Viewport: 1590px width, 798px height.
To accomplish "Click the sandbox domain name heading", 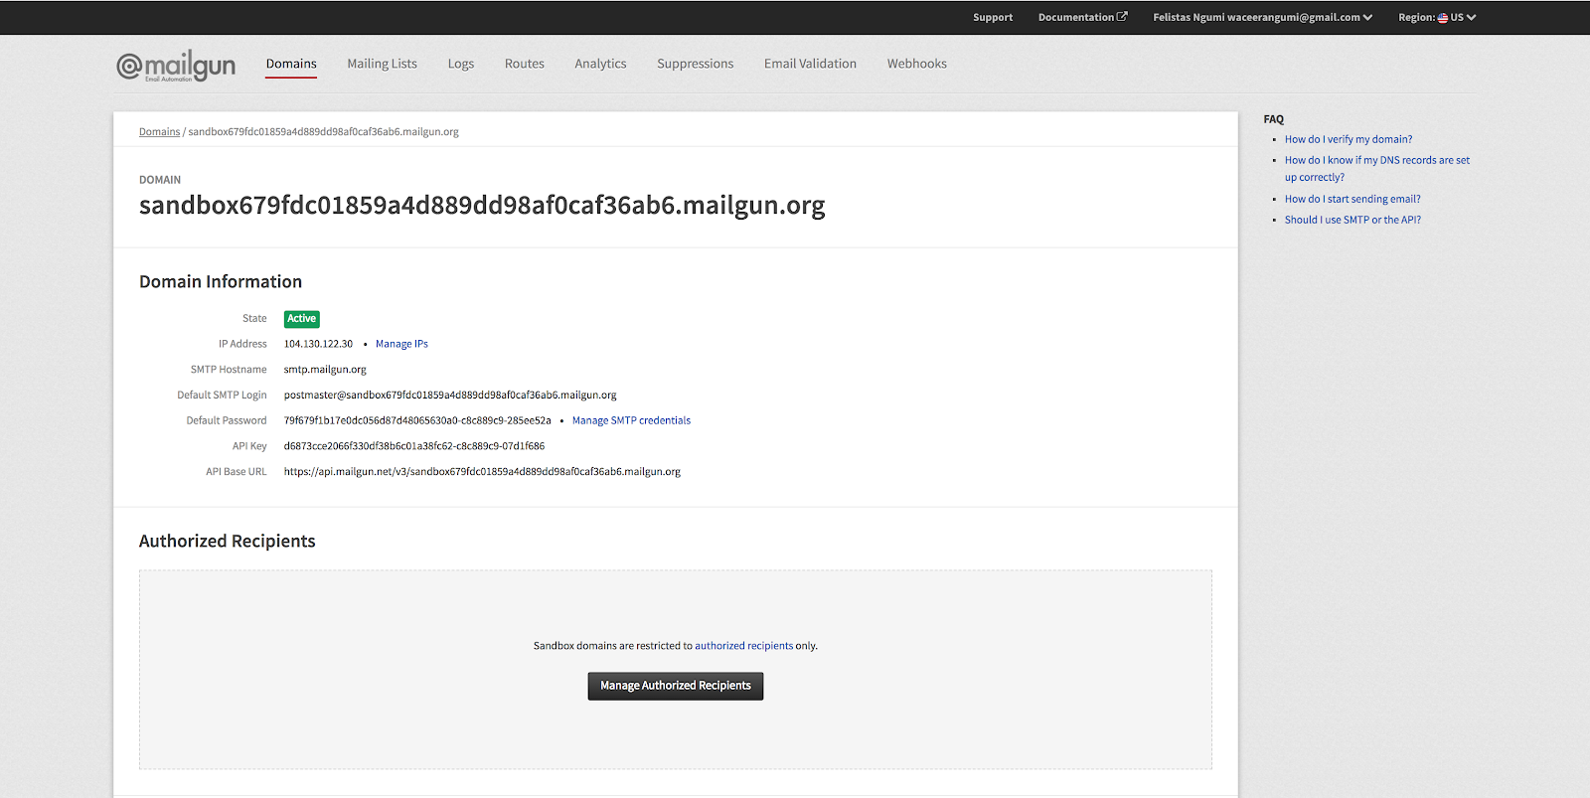I will pyautogui.click(x=482, y=206).
